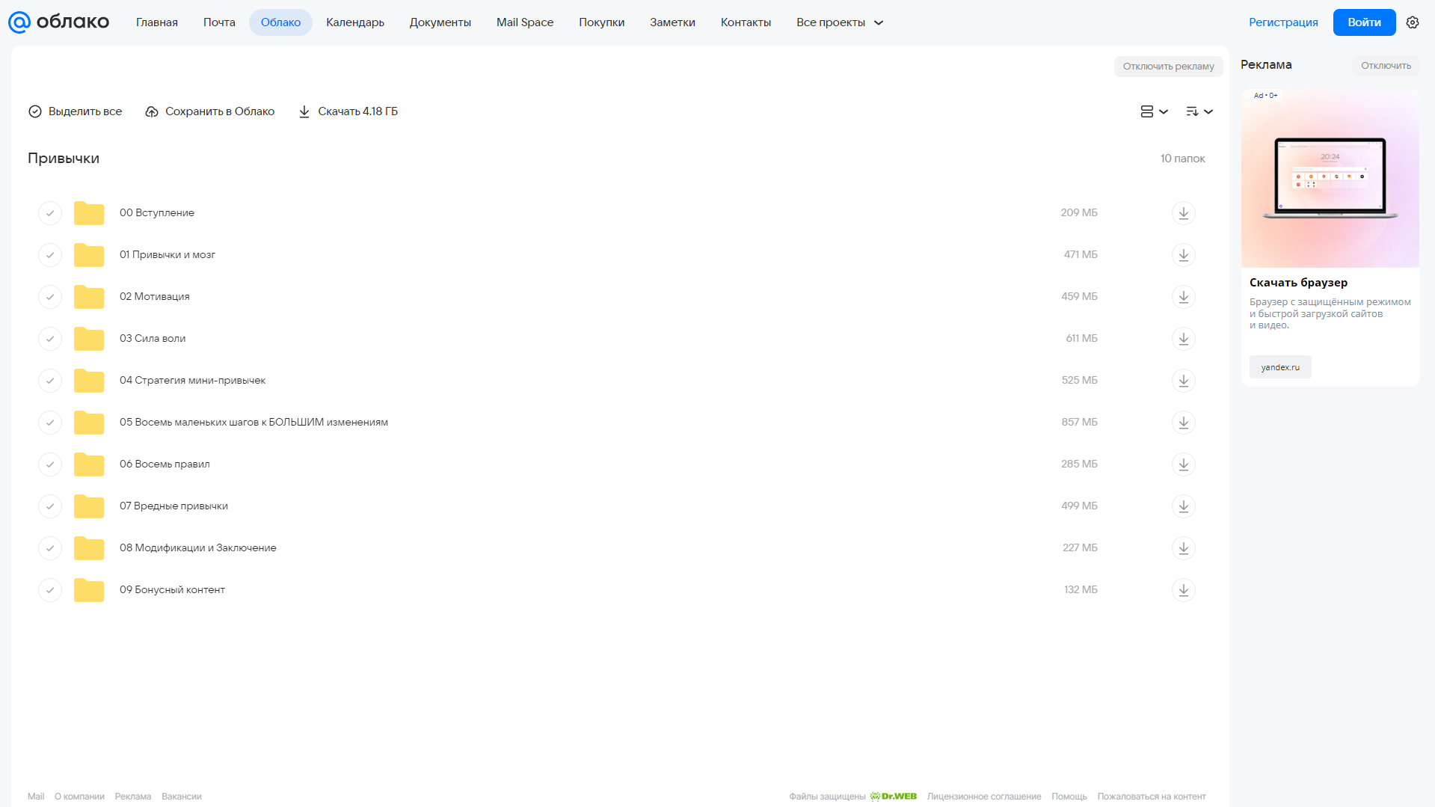Click the Облако logo icon
This screenshot has height=807, width=1435.
(x=19, y=22)
